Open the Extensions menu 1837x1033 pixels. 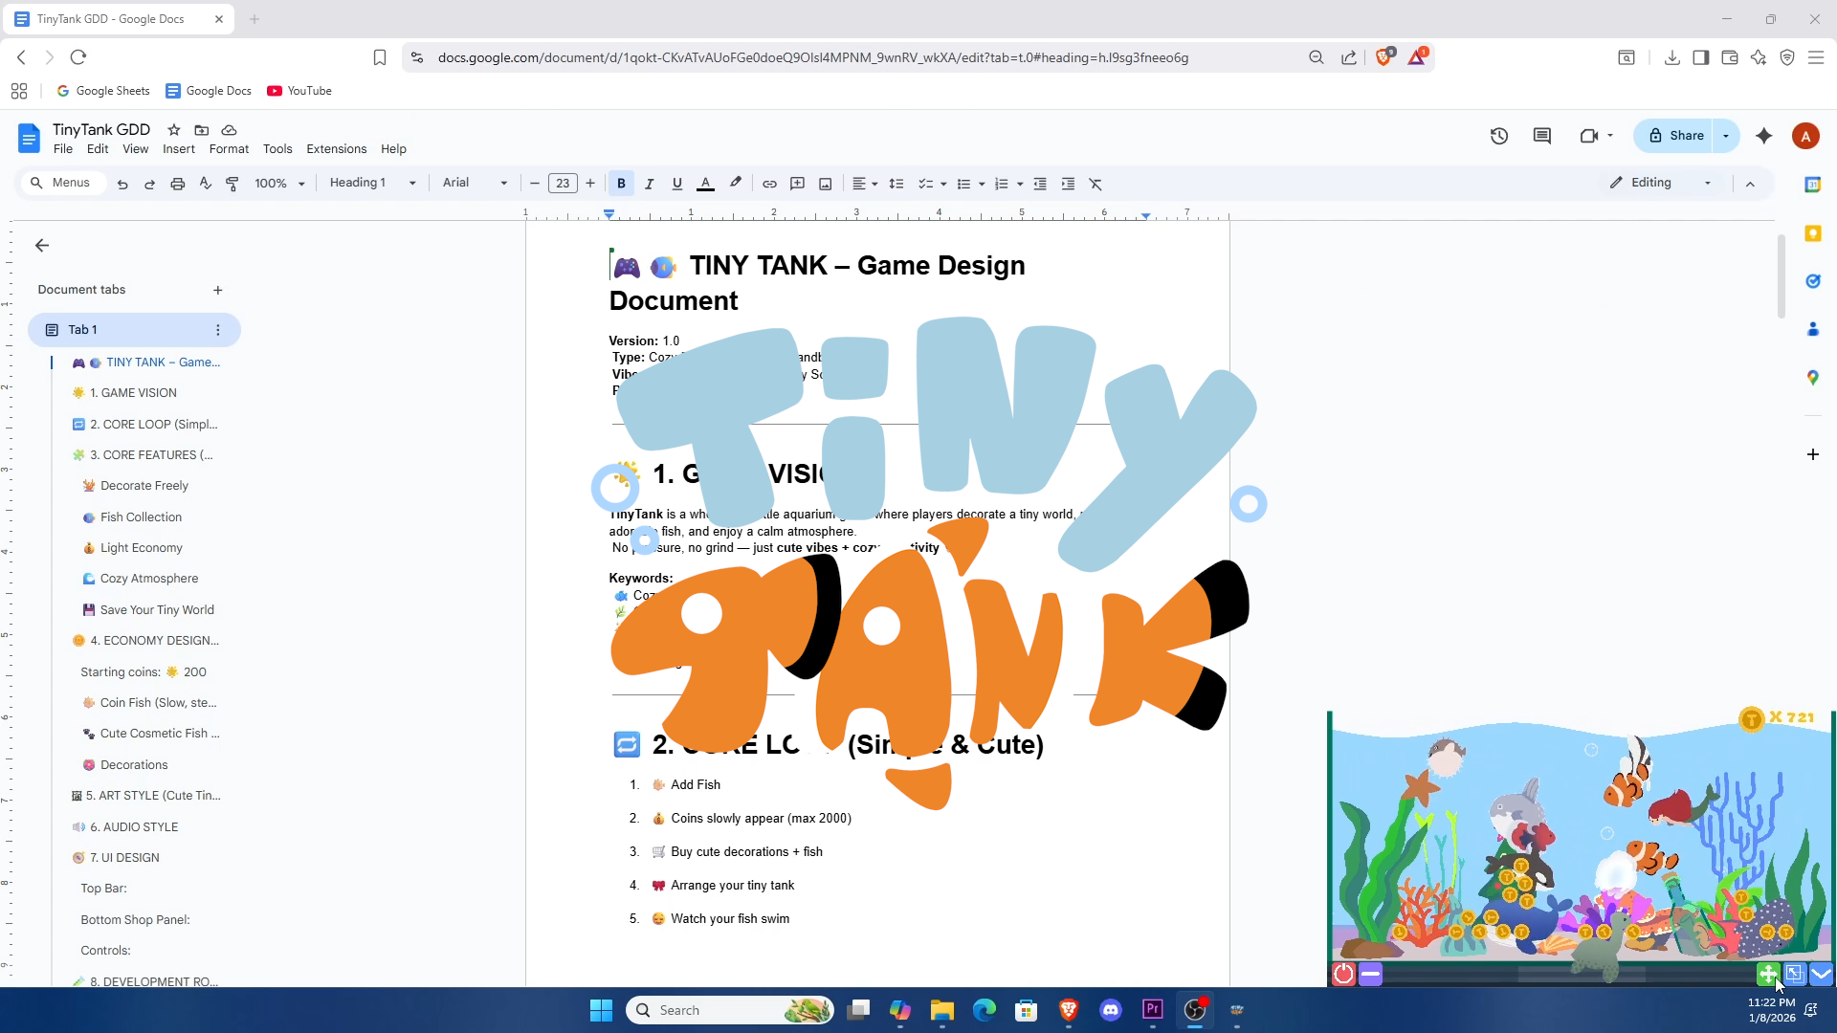336,149
